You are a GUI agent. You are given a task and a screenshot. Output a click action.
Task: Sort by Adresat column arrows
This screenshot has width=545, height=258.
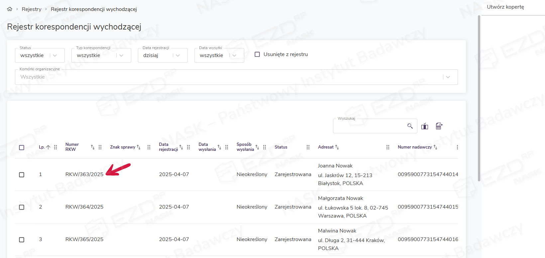click(337, 147)
